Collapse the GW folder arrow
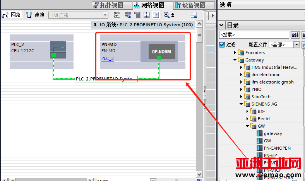Viewport: 305px width, 181px height. 247,126
